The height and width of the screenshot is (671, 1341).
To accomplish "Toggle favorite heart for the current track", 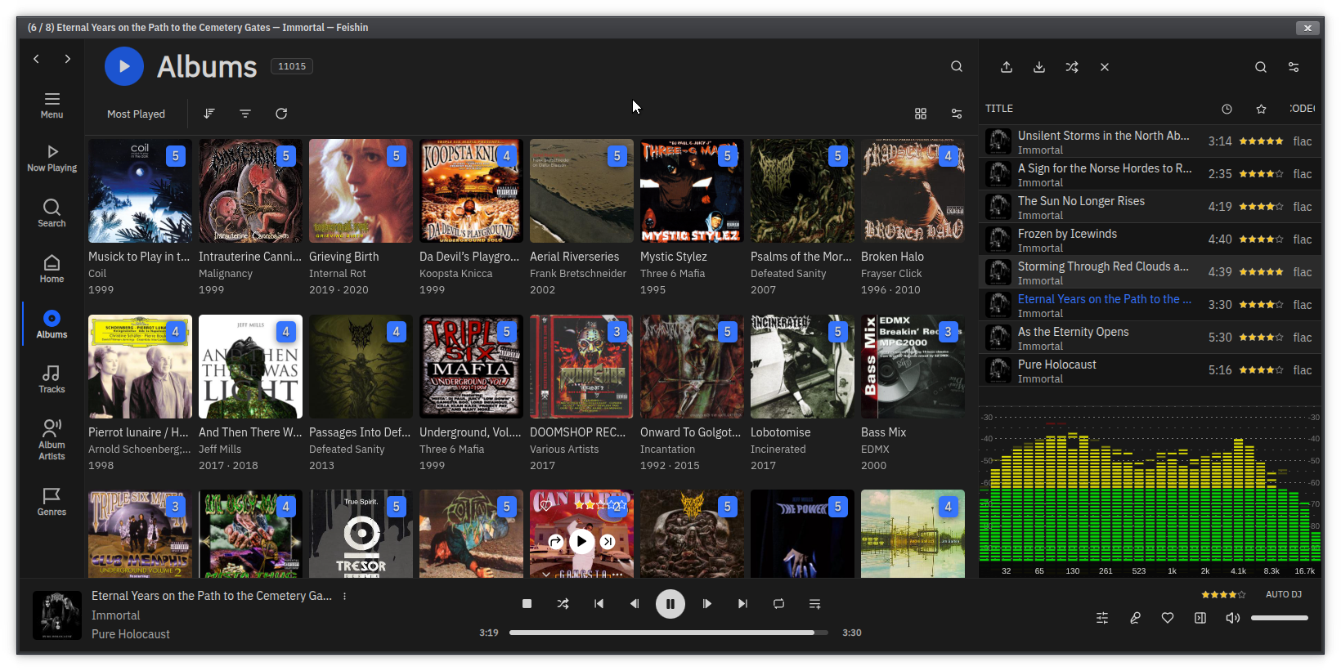I will (1168, 618).
